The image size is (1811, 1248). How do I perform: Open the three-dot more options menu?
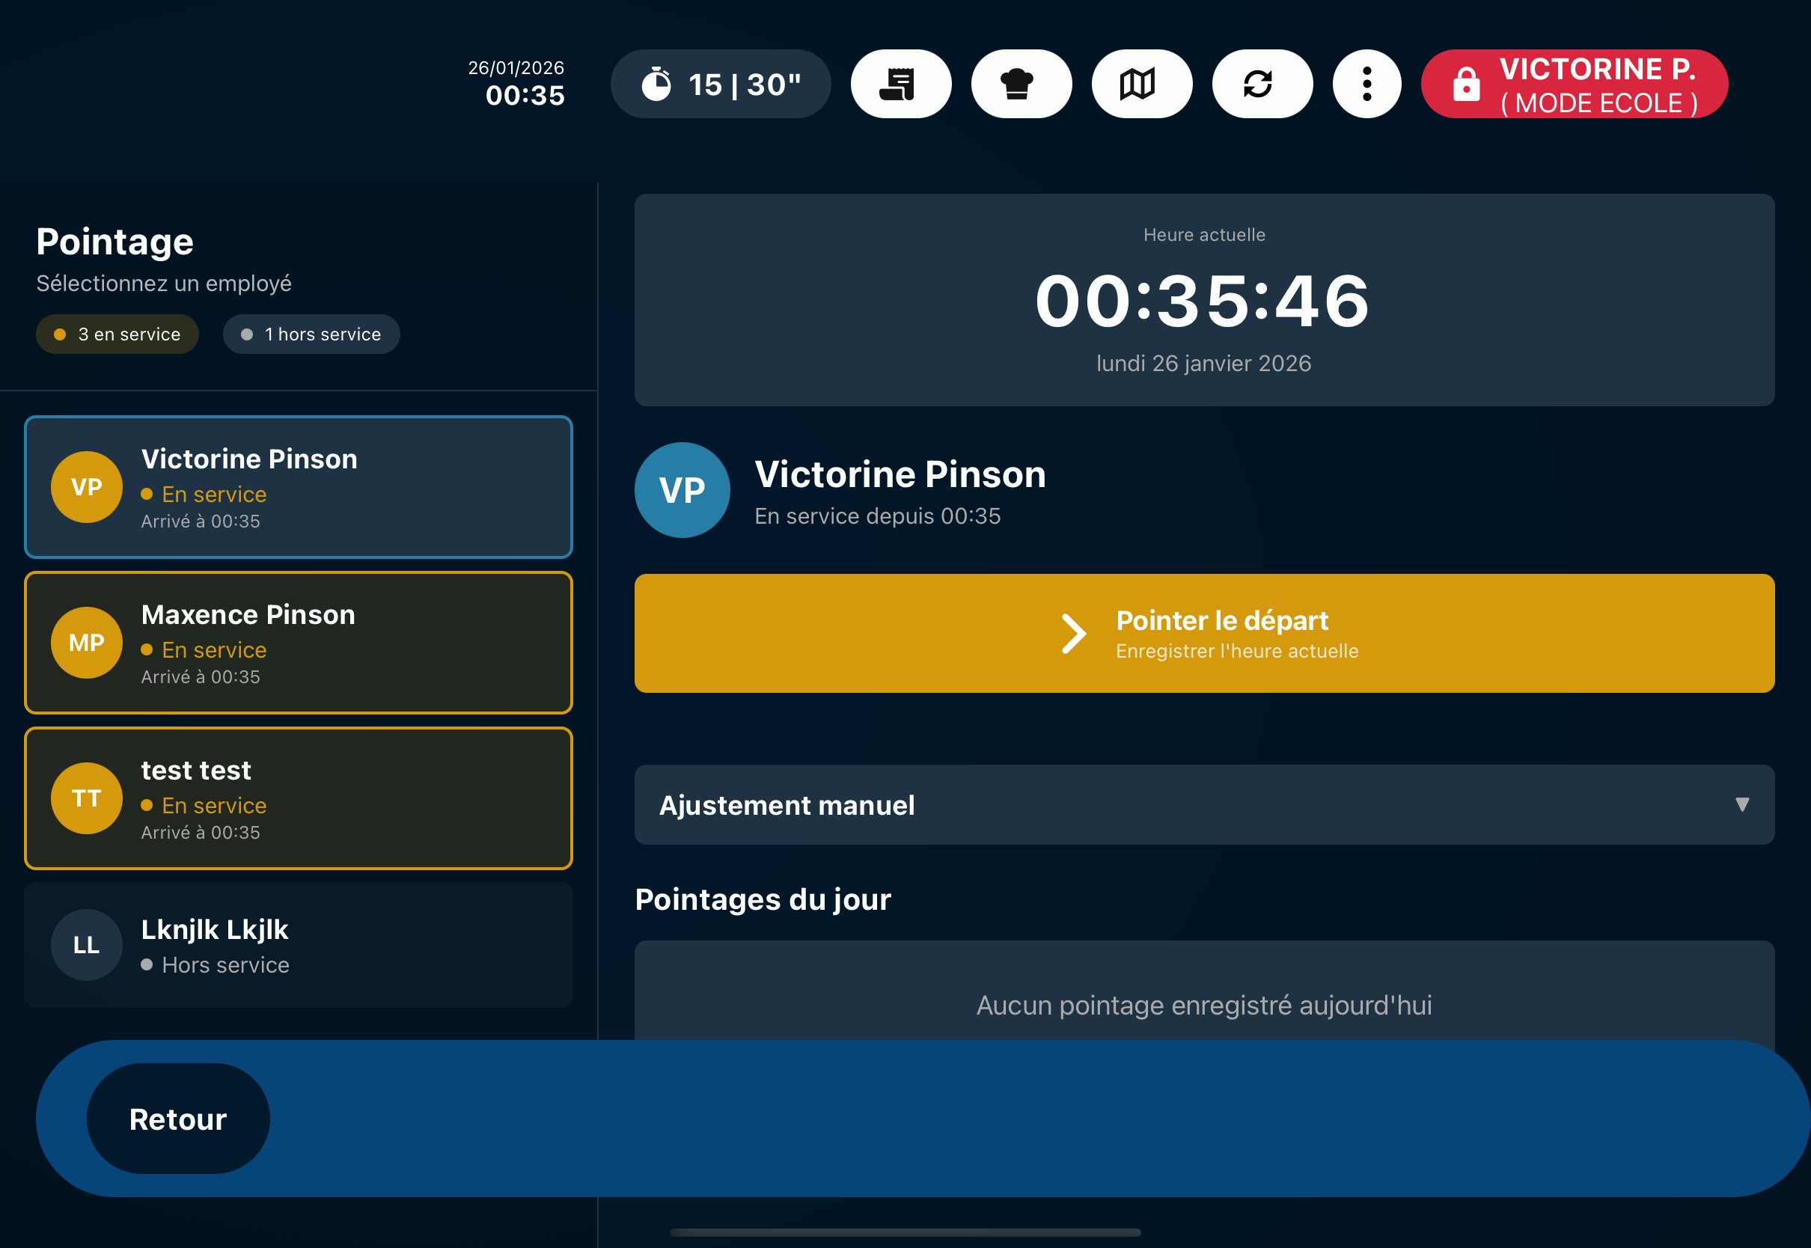click(1366, 84)
